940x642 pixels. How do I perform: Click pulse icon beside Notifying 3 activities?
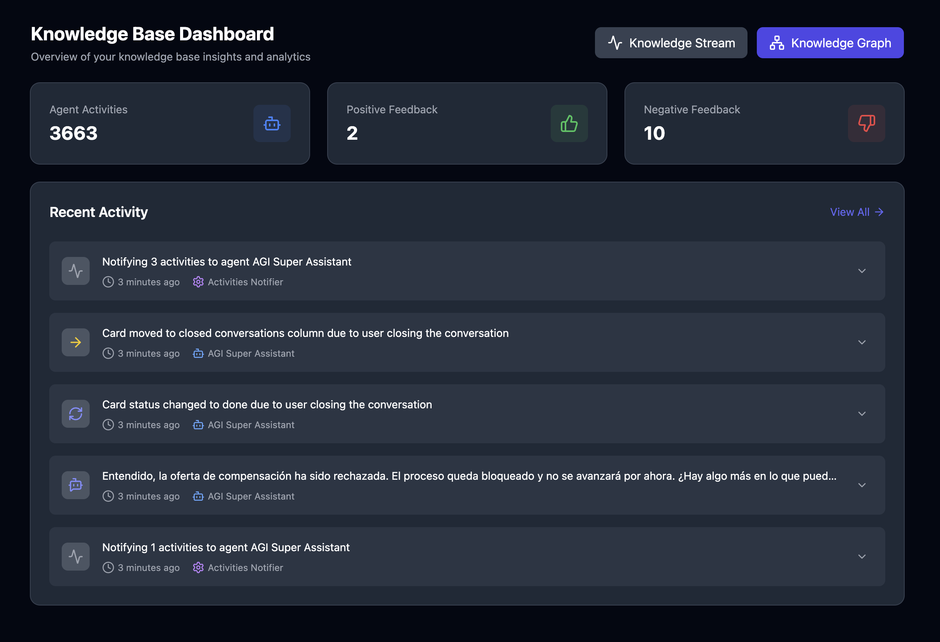pos(76,271)
